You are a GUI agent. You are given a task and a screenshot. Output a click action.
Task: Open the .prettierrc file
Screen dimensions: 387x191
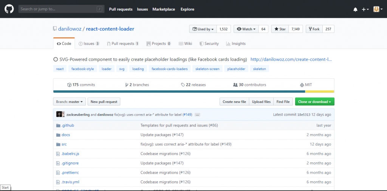click(70, 173)
